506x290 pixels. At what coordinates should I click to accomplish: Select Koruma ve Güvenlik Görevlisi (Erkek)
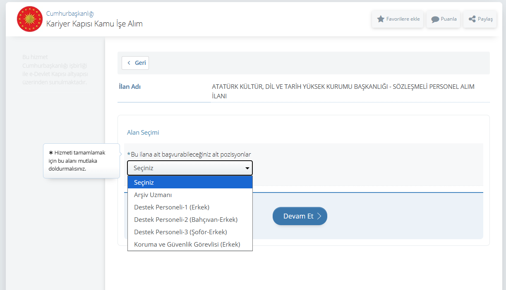(x=187, y=244)
